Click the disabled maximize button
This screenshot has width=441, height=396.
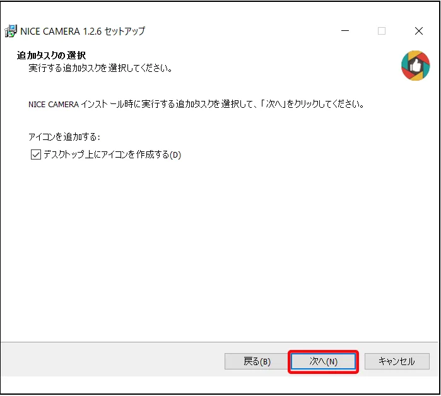tap(382, 31)
